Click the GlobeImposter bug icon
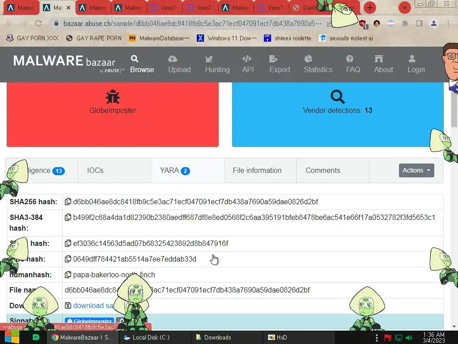The height and width of the screenshot is (344, 458). click(x=113, y=97)
